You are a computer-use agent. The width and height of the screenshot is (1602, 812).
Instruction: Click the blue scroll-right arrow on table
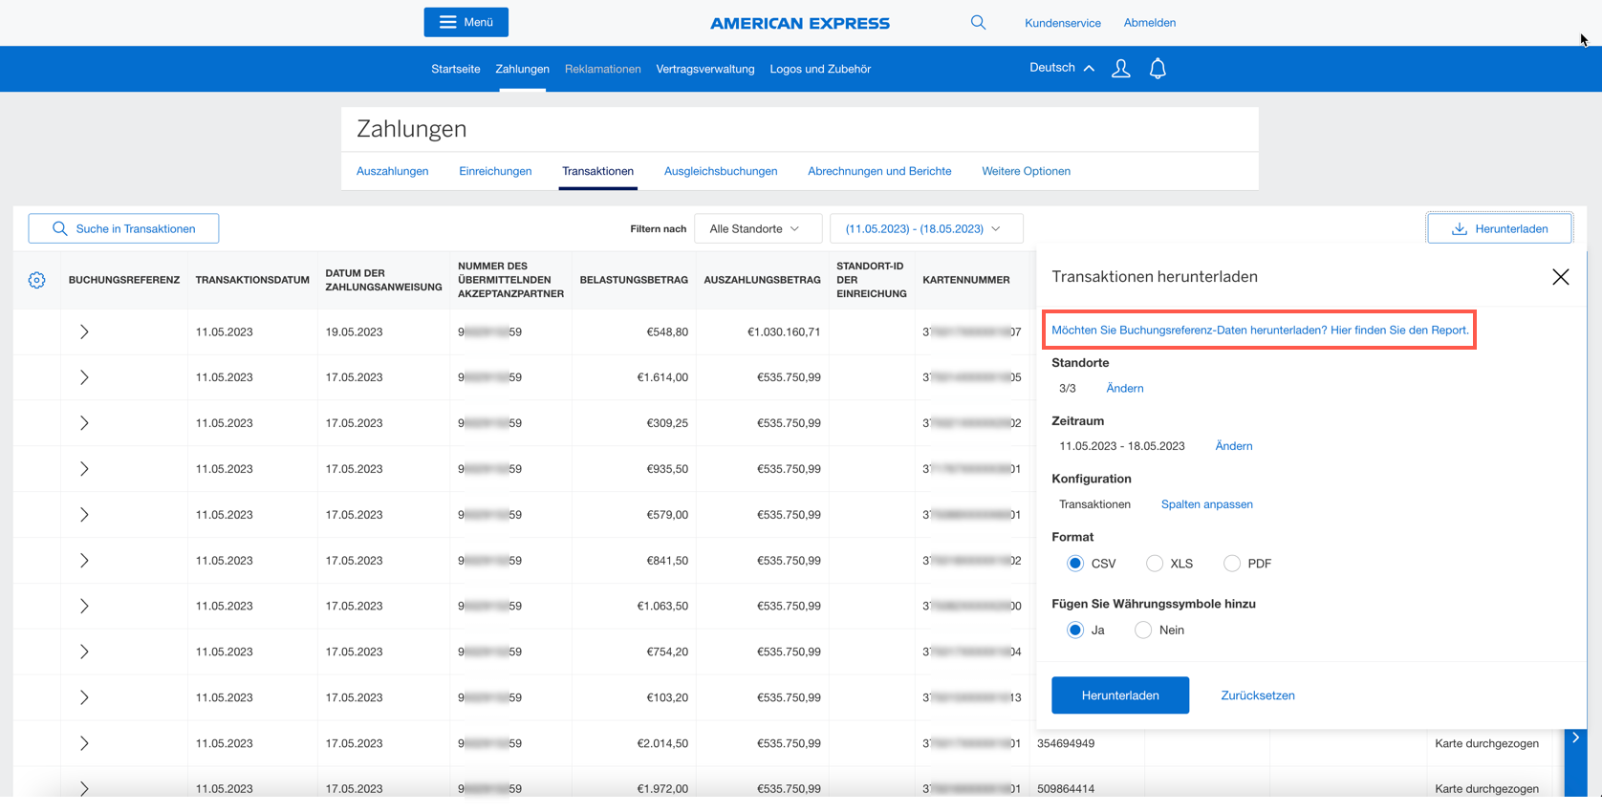[1575, 737]
